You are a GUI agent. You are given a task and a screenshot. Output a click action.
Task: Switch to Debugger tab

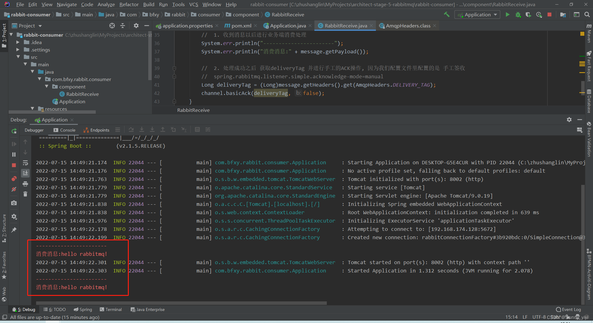(34, 130)
